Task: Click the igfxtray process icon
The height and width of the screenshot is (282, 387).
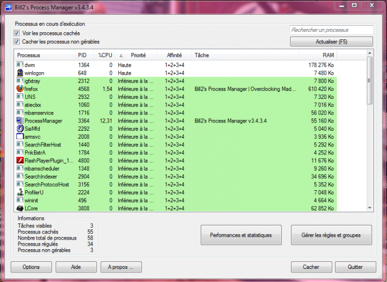Action: [x=20, y=81]
